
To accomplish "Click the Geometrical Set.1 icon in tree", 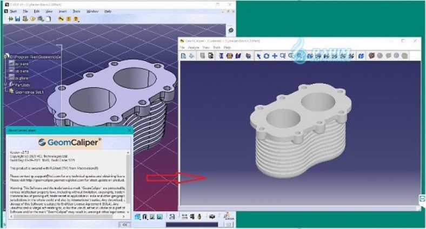I will tap(11, 92).
